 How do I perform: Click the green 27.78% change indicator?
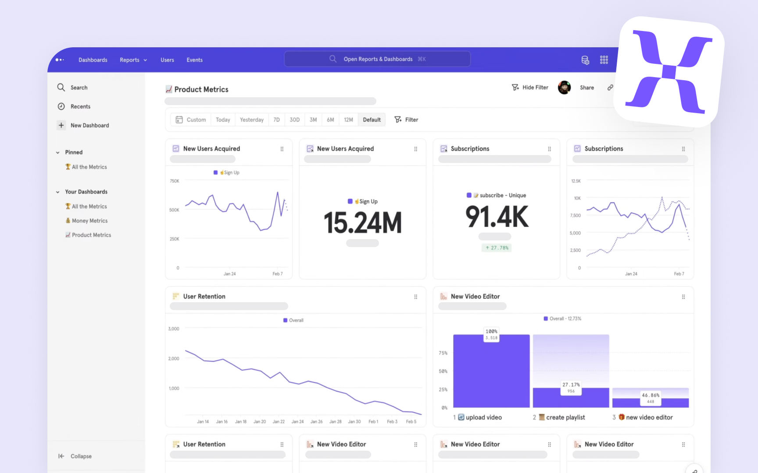[496, 247]
